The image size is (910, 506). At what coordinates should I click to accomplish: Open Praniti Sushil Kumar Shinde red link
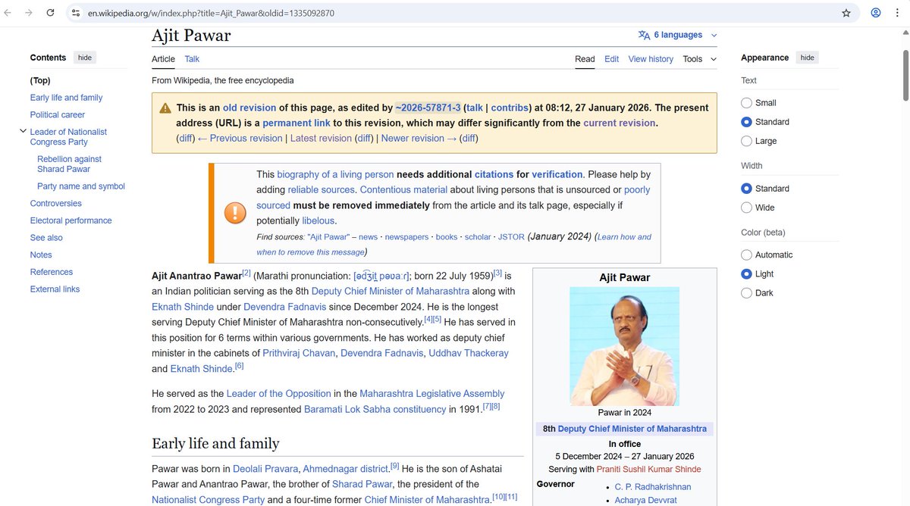tap(648, 469)
